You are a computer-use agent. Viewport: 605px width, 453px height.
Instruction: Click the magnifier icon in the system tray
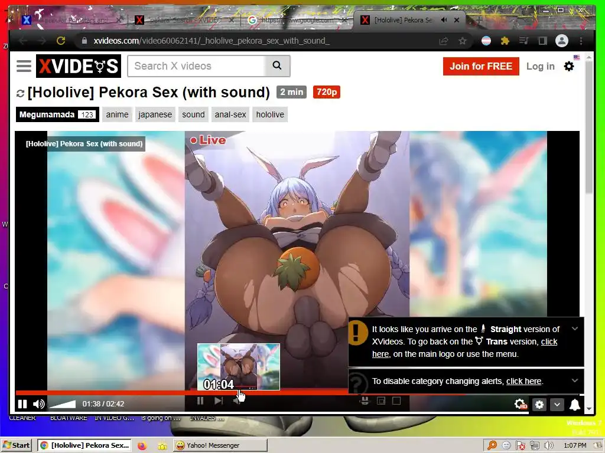(492, 446)
